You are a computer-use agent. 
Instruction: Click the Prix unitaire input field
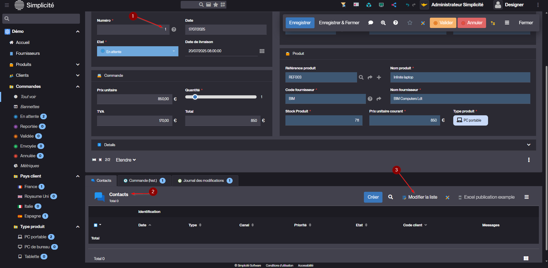[134, 99]
